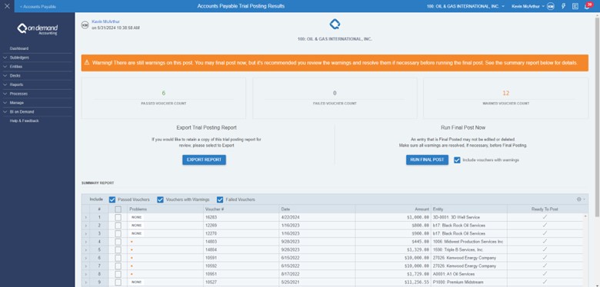The width and height of the screenshot is (600, 287).
Task: Go back to Accounts Payable
Action: [38, 6]
